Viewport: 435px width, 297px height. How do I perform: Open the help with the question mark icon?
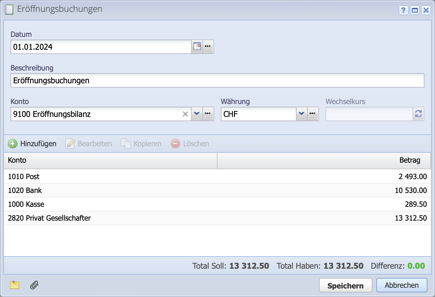tap(403, 10)
